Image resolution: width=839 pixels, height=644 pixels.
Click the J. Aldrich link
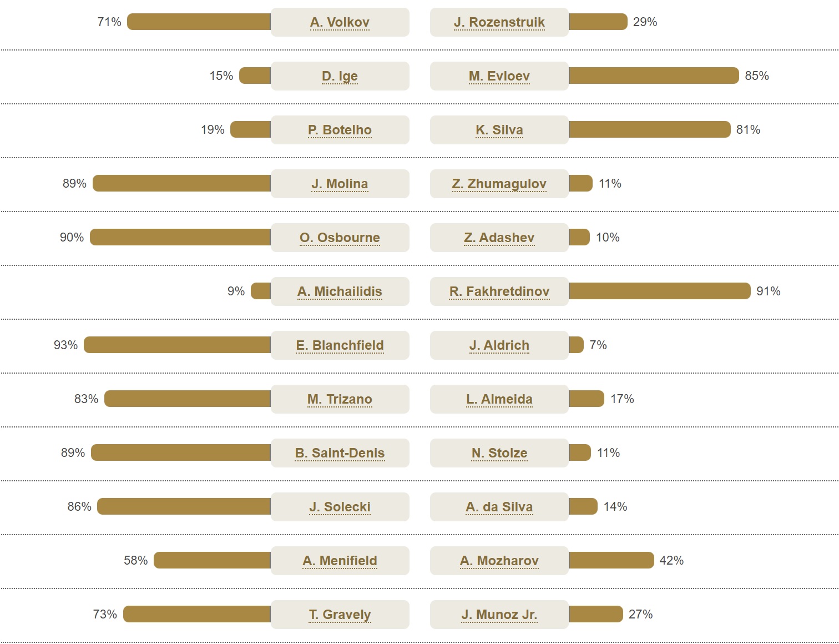coord(499,345)
